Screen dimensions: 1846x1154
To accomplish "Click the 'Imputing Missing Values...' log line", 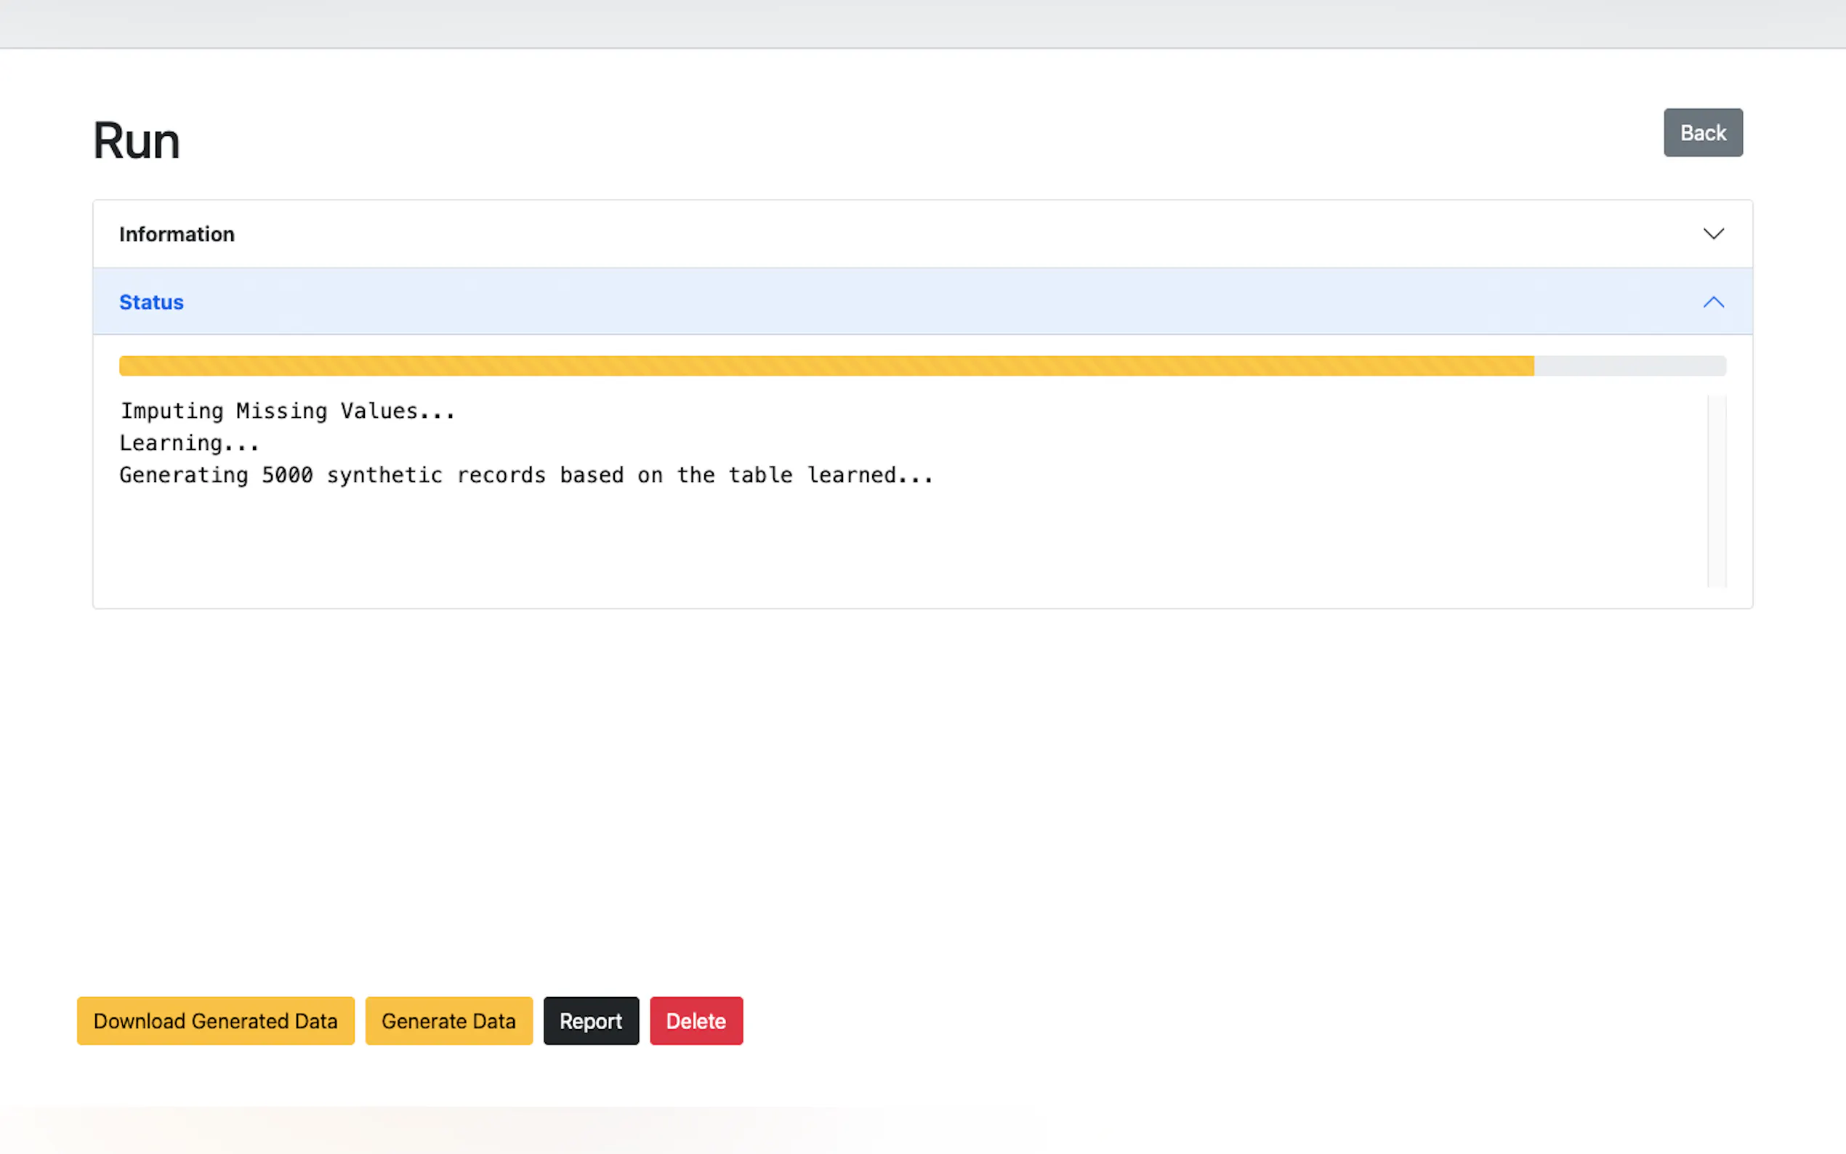I will click(288, 411).
